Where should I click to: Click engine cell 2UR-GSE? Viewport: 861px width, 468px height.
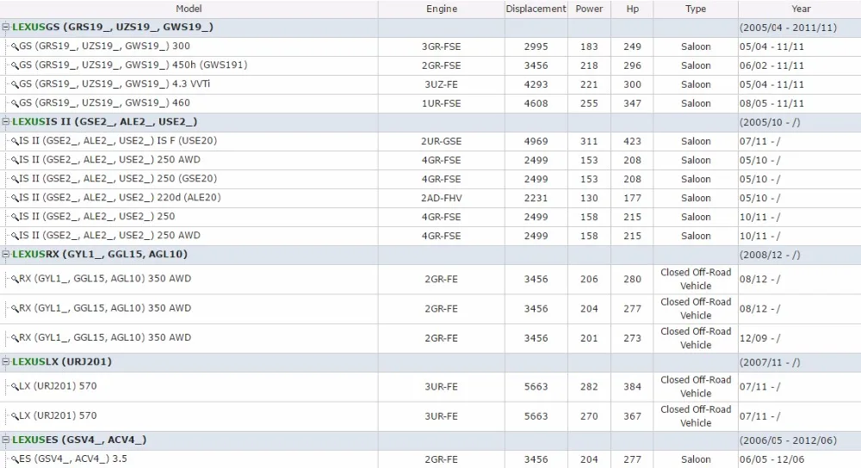click(442, 142)
